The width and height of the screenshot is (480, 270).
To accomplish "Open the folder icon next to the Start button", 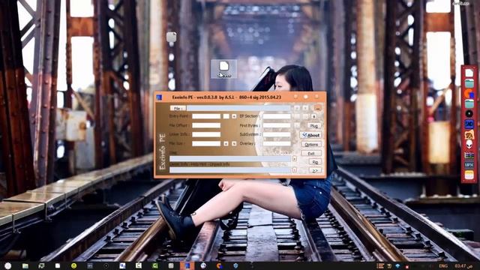I will click(25, 265).
